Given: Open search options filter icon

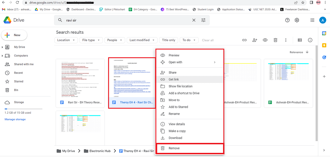Looking at the screenshot, I should coord(203,20).
